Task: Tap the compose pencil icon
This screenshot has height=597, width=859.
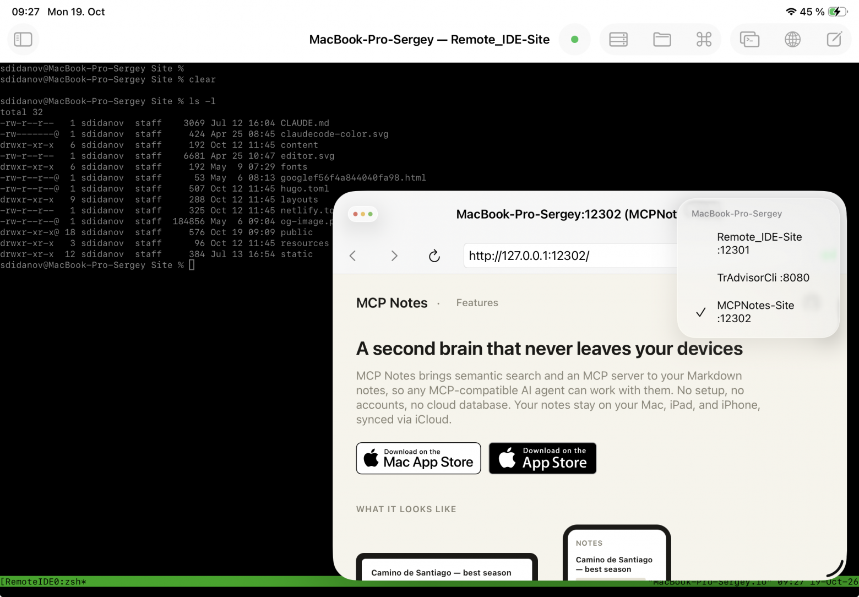Action: point(834,40)
